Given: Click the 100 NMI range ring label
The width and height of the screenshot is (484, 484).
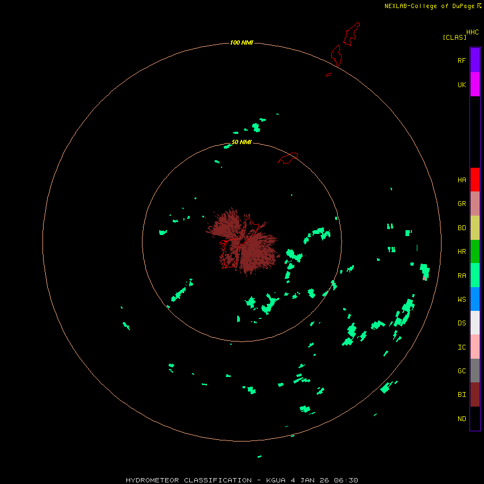Looking at the screenshot, I should click(241, 42).
